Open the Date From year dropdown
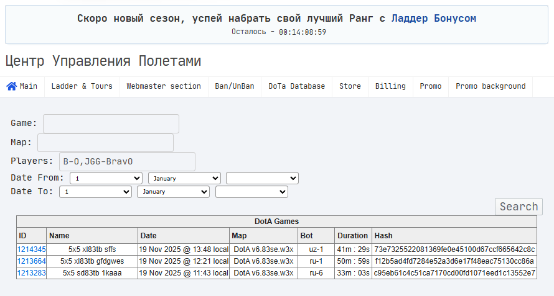The image size is (554, 296). pos(262,178)
